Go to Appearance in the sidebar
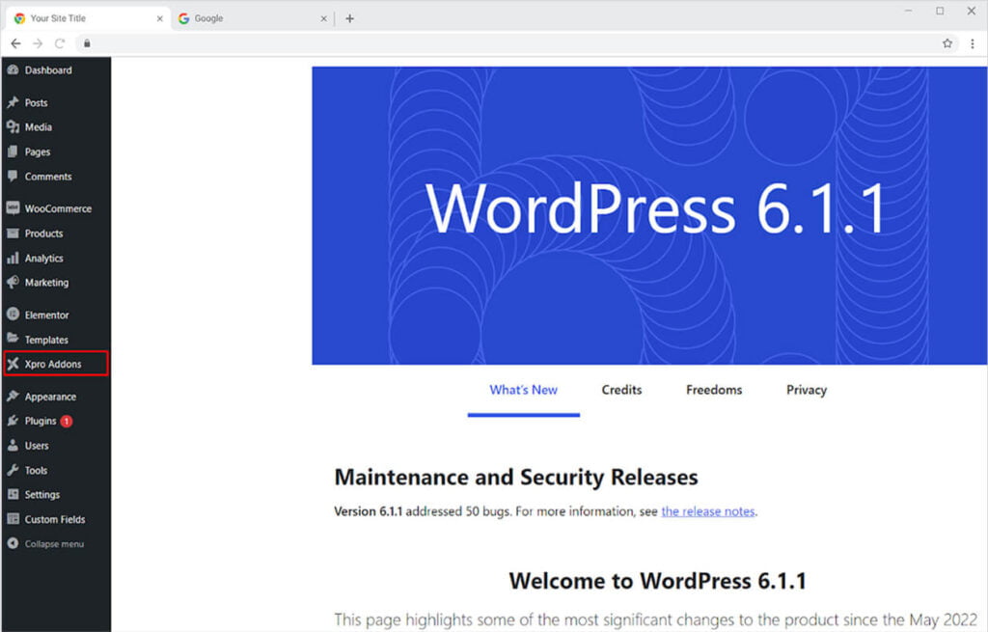 click(x=50, y=397)
